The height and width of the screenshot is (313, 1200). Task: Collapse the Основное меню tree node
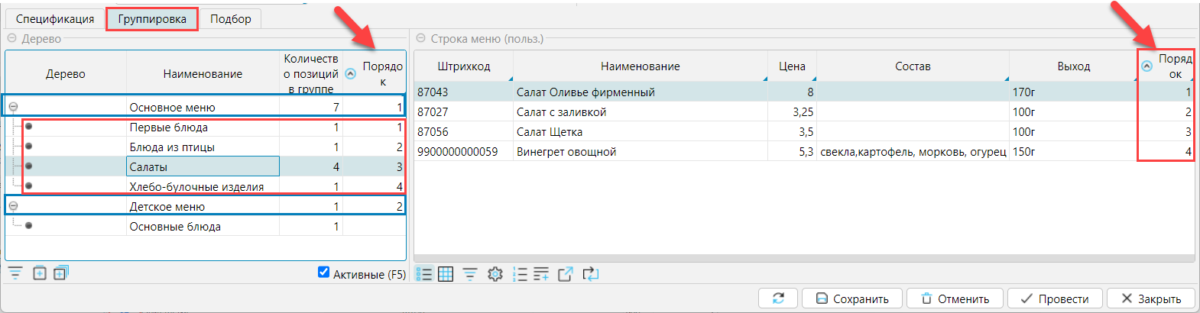click(13, 107)
